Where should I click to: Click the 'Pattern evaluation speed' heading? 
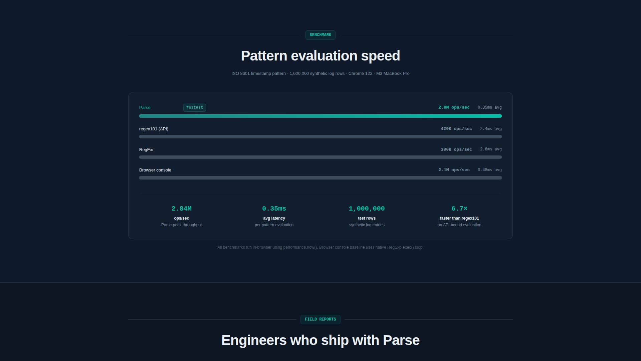320,56
